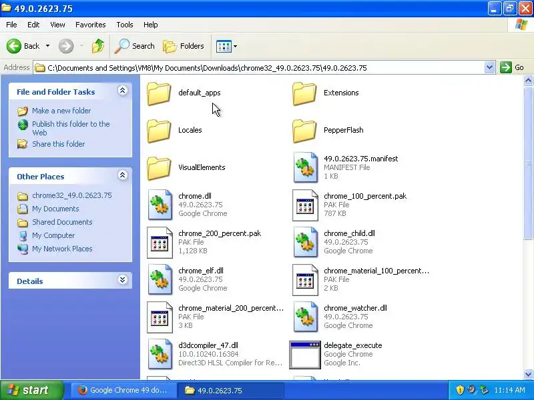This screenshot has width=534, height=400.
Task: Collapse File and Folder Tasks panel
Action: tap(123, 91)
